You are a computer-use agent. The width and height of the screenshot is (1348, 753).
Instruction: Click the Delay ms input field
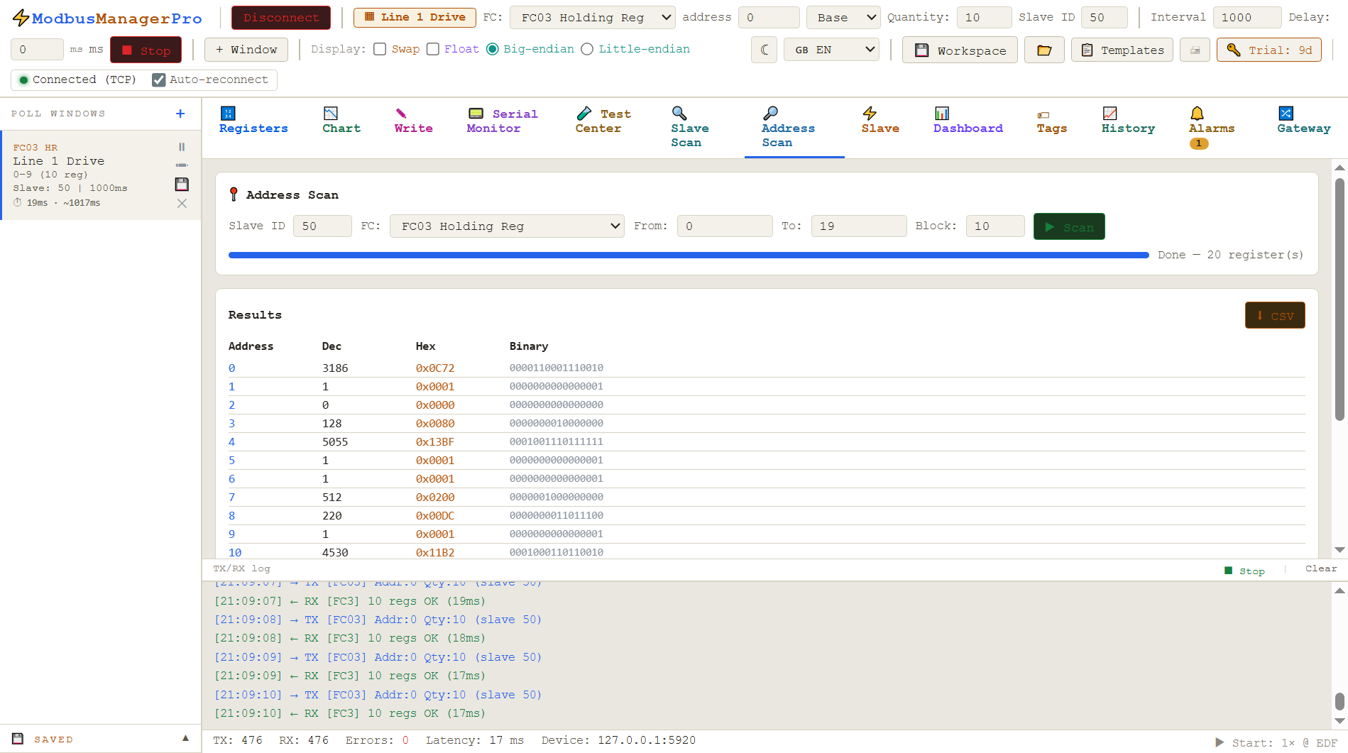[x=37, y=50]
